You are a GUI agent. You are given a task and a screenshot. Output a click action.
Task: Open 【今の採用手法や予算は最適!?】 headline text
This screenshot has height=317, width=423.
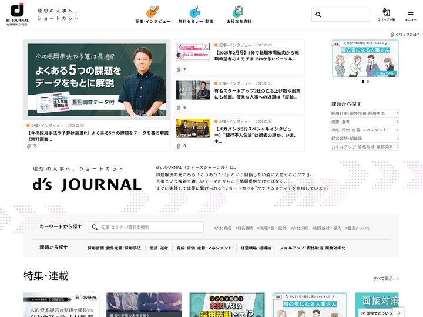coord(98,136)
